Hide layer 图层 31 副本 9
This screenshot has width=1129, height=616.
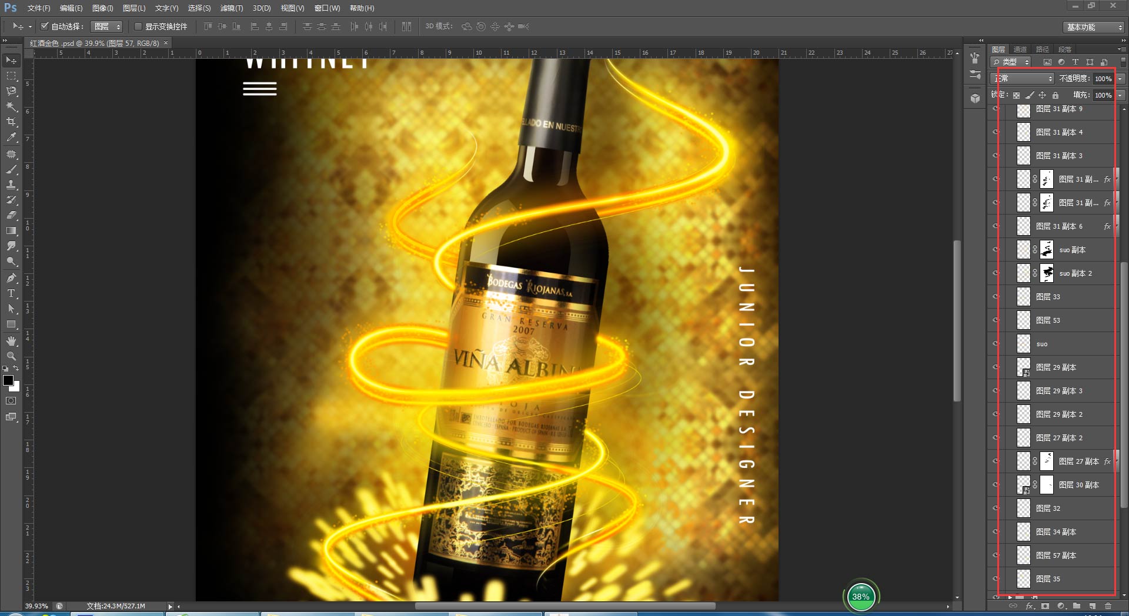pos(996,109)
